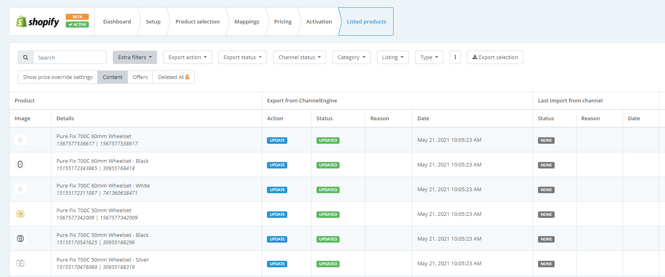Click the search magnifier icon
This screenshot has height=277, width=665.
(x=26, y=58)
